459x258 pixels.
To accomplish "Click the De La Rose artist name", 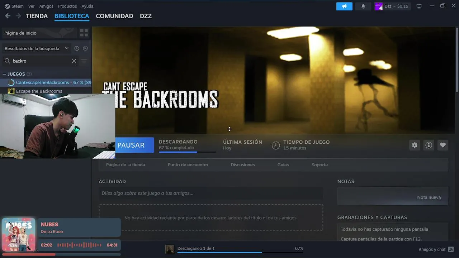I will pos(52,231).
